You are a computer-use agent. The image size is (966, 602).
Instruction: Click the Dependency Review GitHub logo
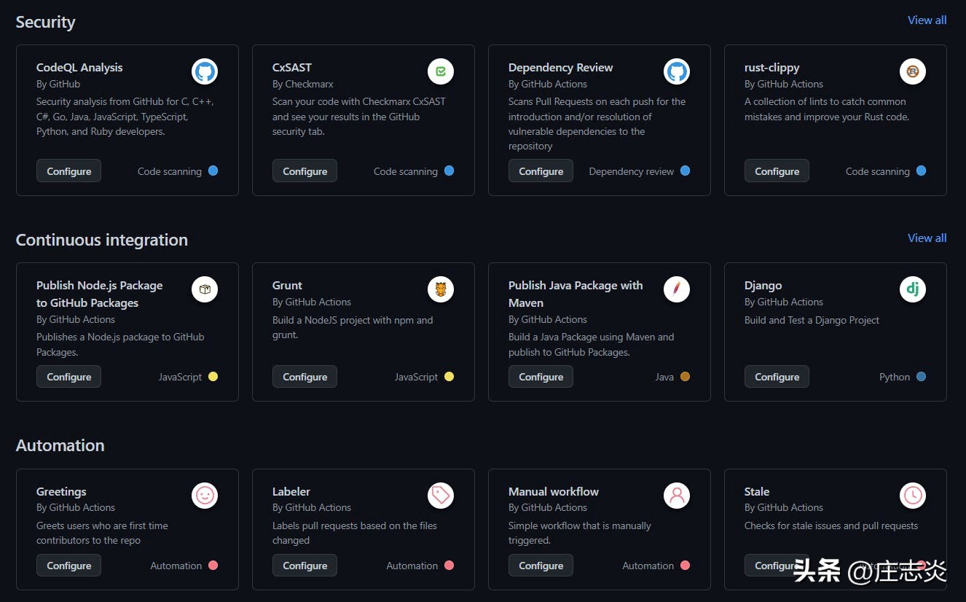coord(677,71)
